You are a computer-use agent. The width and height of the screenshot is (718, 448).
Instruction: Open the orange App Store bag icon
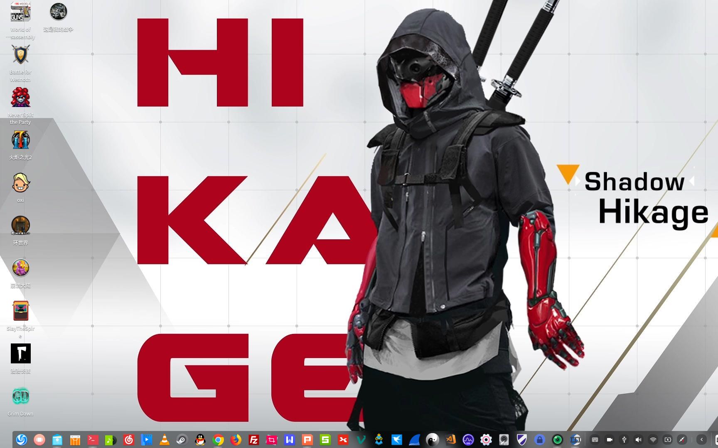[x=75, y=439]
